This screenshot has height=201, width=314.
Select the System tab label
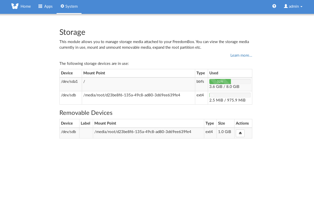point(71,6)
